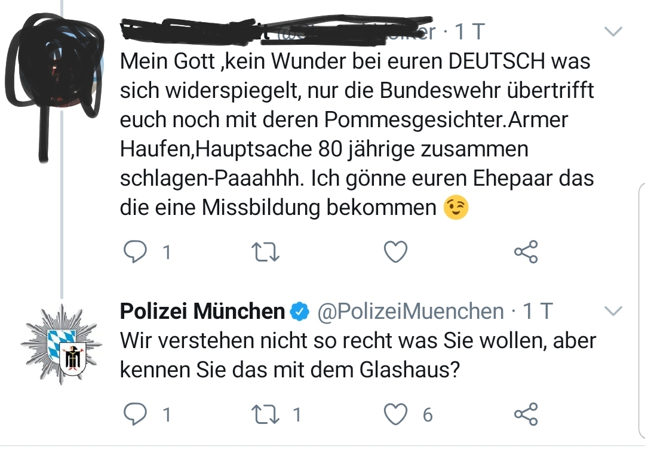Open the Polizei München profile name
This screenshot has height=449, width=645.
pos(202,311)
